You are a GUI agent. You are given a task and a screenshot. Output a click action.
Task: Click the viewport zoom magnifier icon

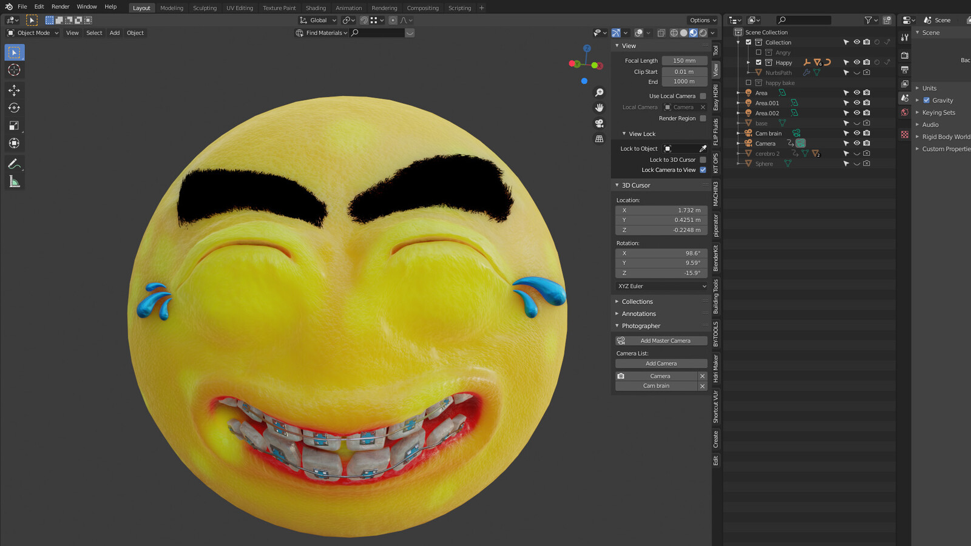click(599, 93)
